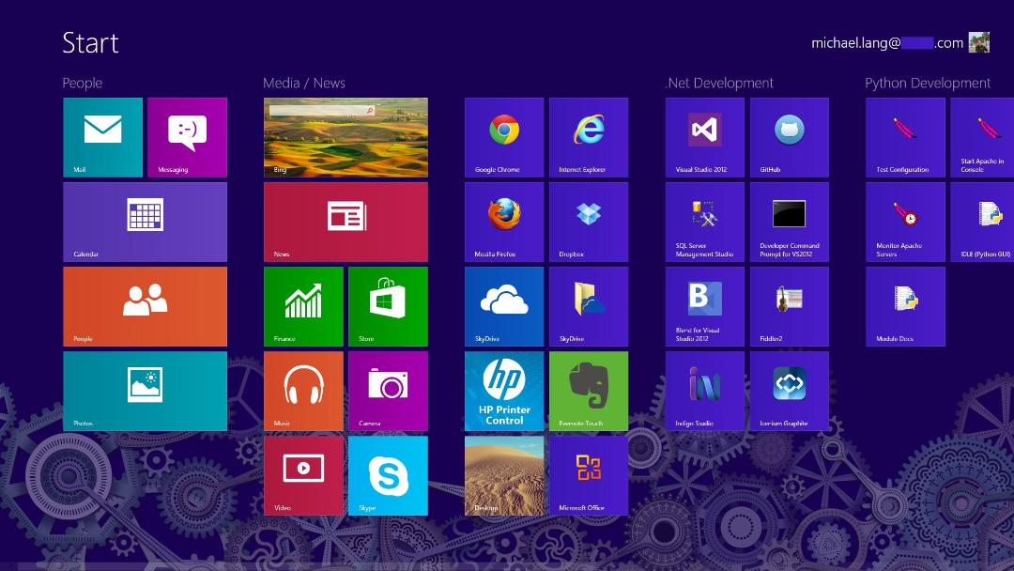Launch Blend for Visual Studio 2012

(705, 306)
